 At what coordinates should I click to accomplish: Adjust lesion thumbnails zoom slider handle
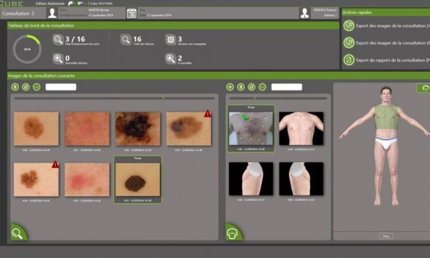click(x=163, y=98)
